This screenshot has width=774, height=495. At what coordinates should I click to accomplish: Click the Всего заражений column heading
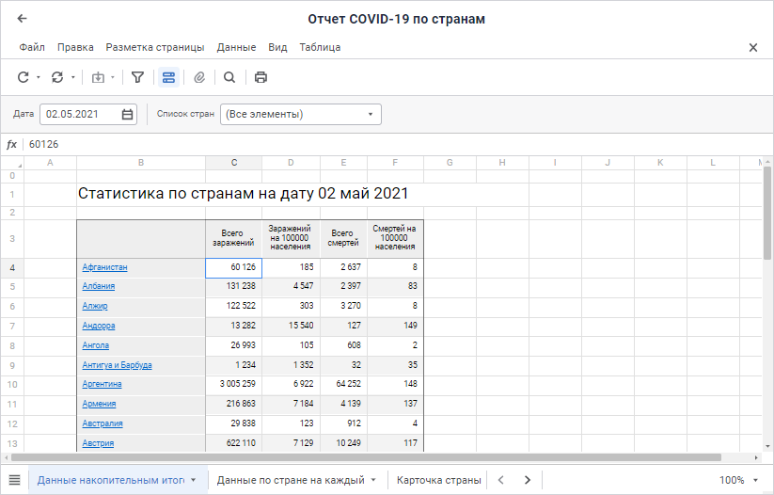(x=233, y=238)
